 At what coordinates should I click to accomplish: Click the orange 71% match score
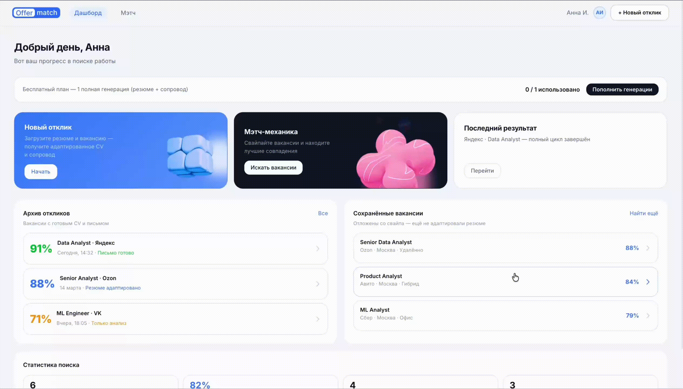click(x=41, y=319)
